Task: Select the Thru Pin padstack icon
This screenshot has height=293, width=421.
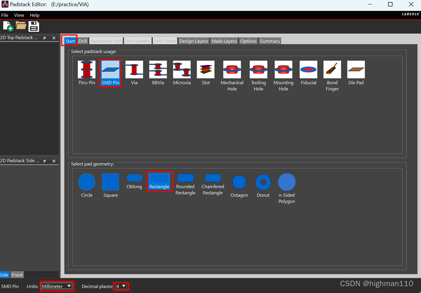Action: (x=87, y=70)
